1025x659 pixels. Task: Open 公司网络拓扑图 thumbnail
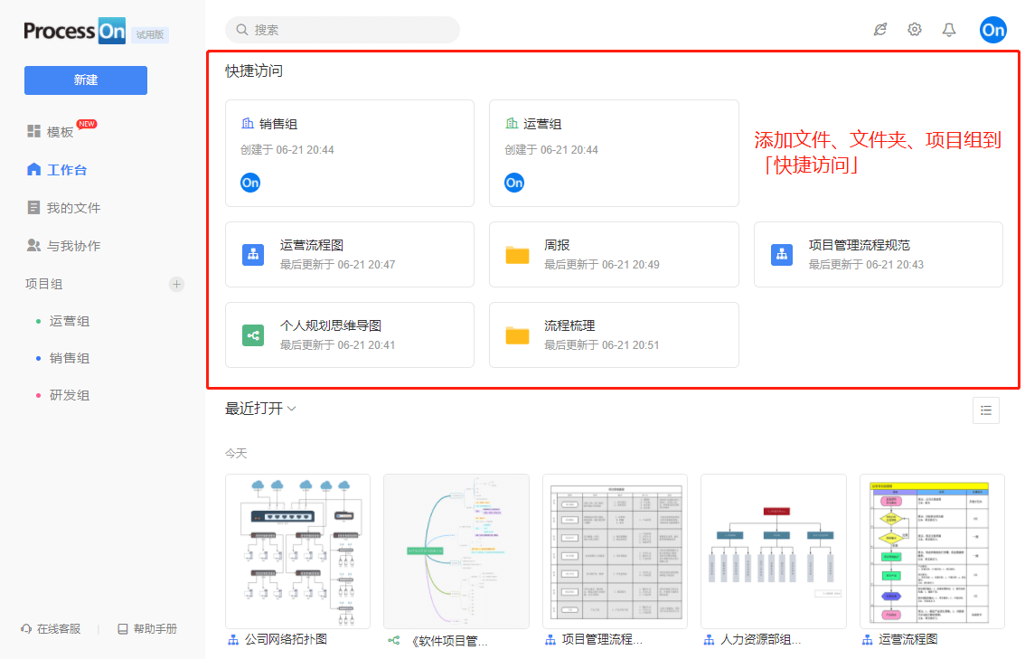(298, 551)
